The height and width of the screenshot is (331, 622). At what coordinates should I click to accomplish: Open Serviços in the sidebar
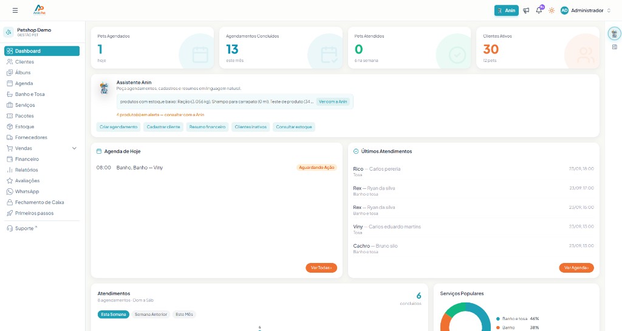coord(42,105)
